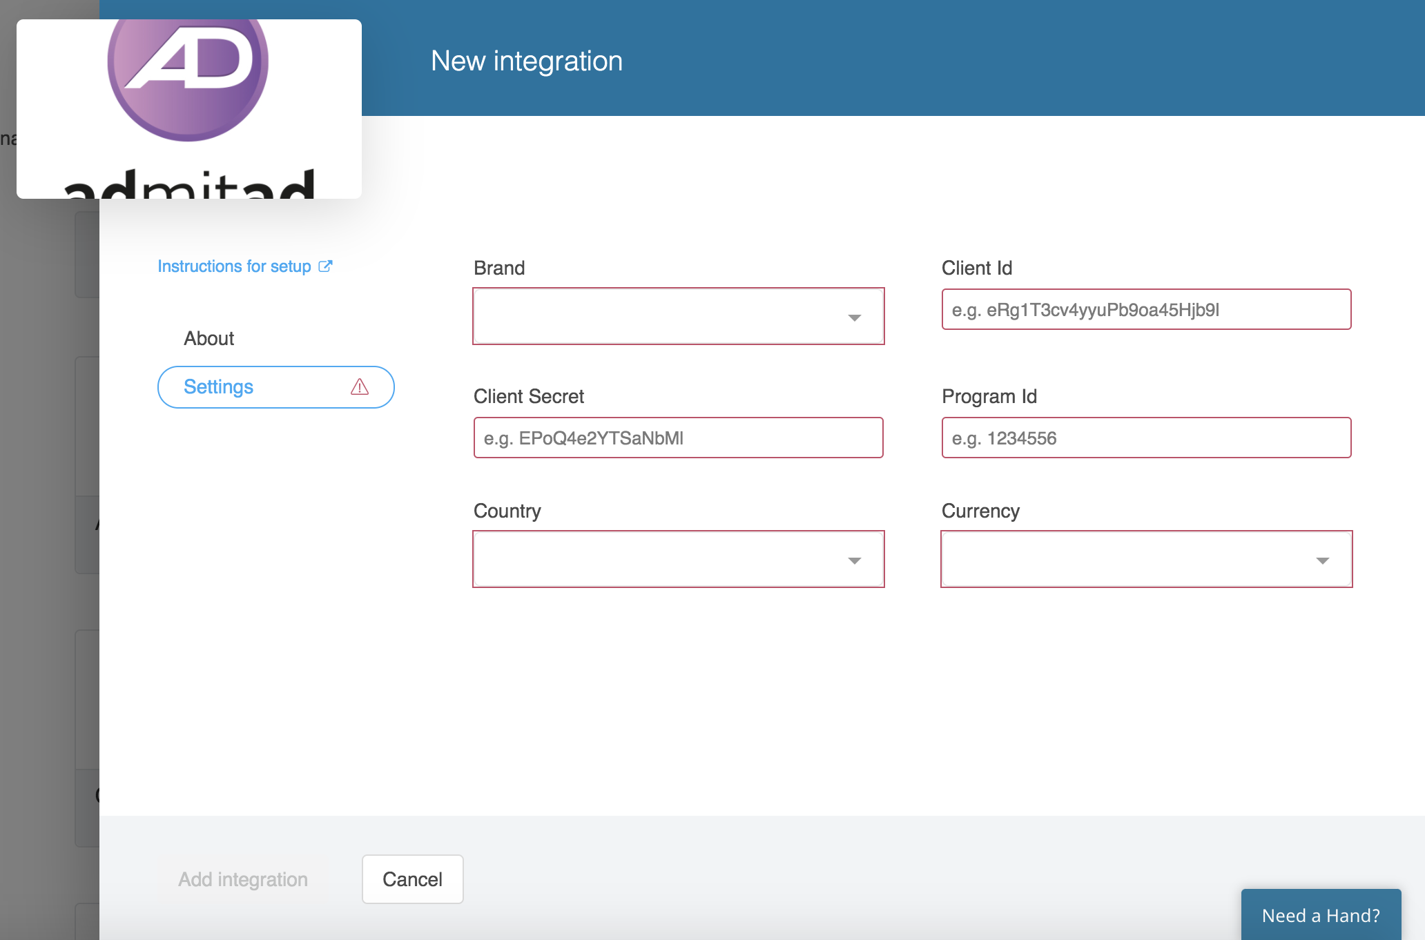Focus the Client Id input field
Screen dimensions: 1425x940
(x=1146, y=310)
